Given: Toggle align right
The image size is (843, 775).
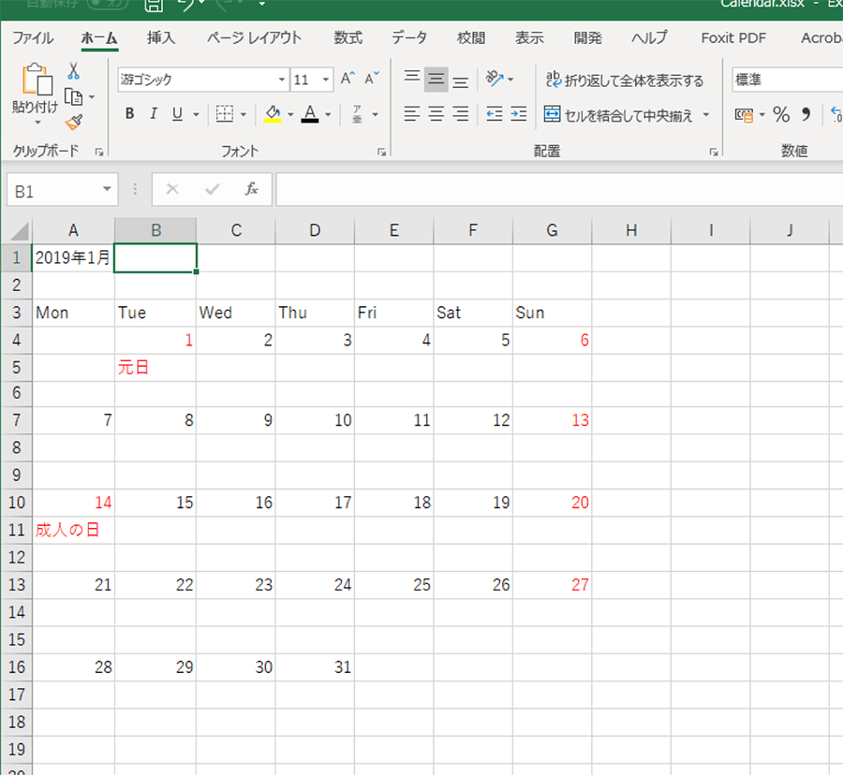Looking at the screenshot, I should coord(460,114).
